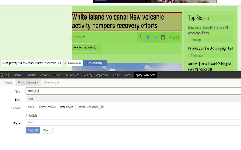
Task: Click the Top Stories heading
Action: point(198,18)
